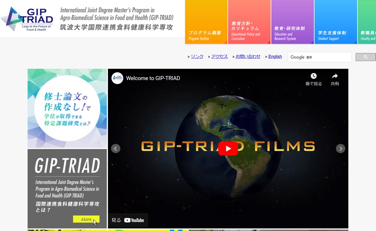This screenshot has height=231, width=376.
Task: Click the channel avatar beside the video title
Action: click(117, 78)
